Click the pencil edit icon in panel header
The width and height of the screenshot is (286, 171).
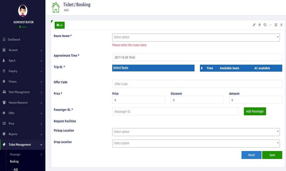tap(254, 25)
